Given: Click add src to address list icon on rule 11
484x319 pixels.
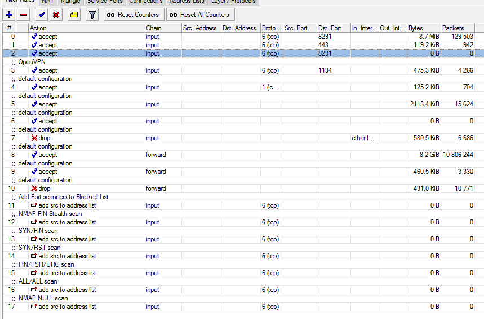Looking at the screenshot, I should pos(34,205).
